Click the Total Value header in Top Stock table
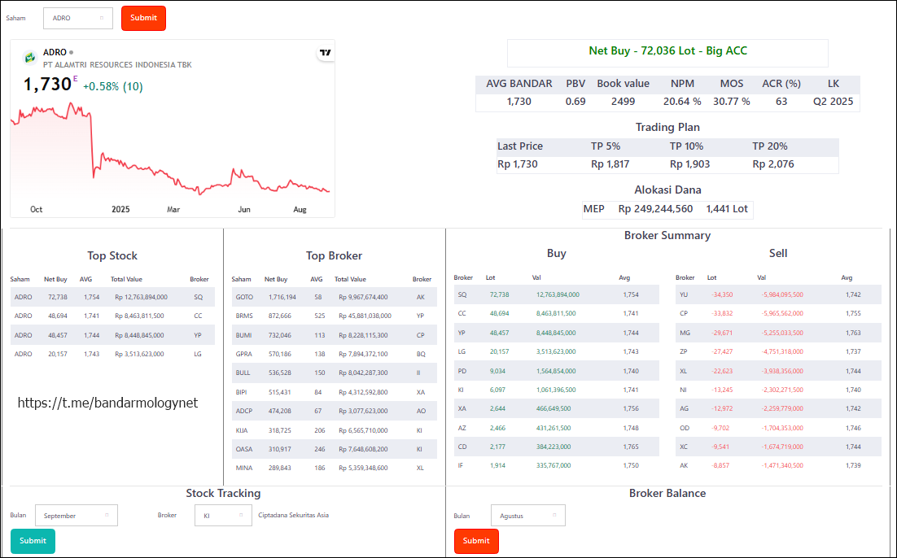 126,279
